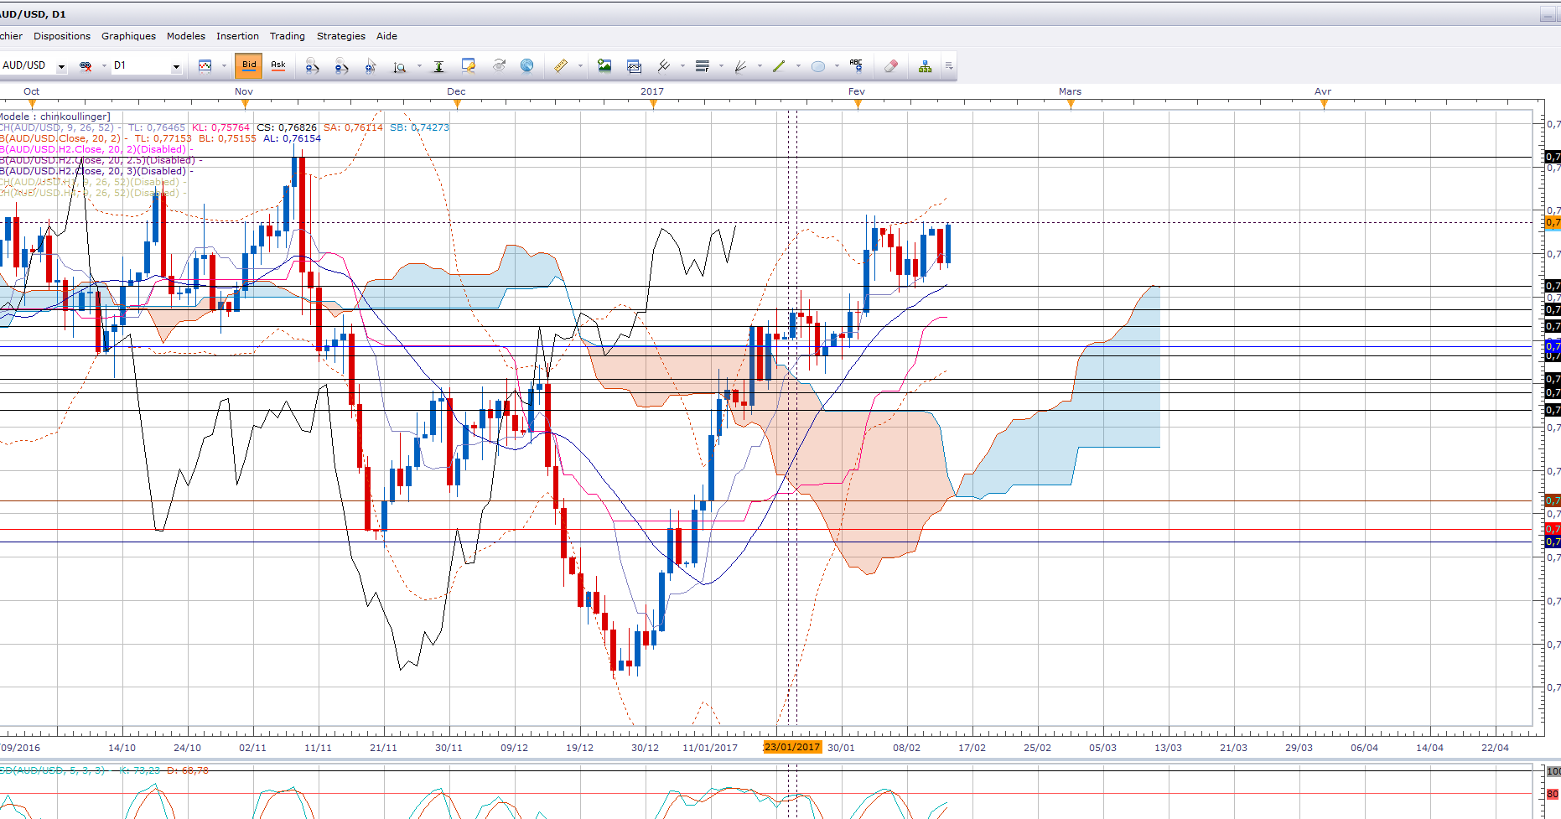Screen dimensions: 1561x819
Task: Select the pitchfork drawing tool
Action: tap(663, 65)
